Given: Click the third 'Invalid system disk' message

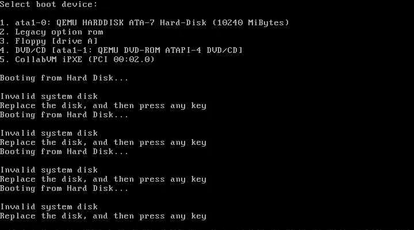Looking at the screenshot, I should [49, 170].
